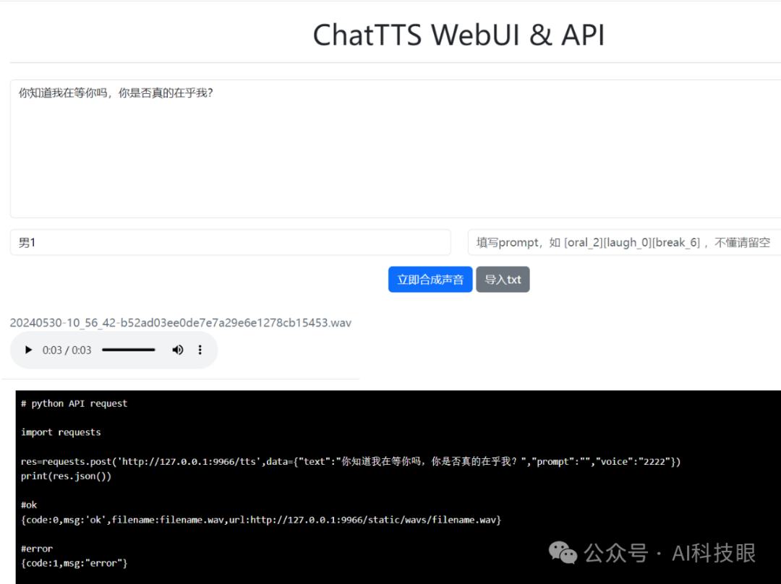Click the prompt input field
Viewport: 781px width, 584px height.
[x=623, y=243]
